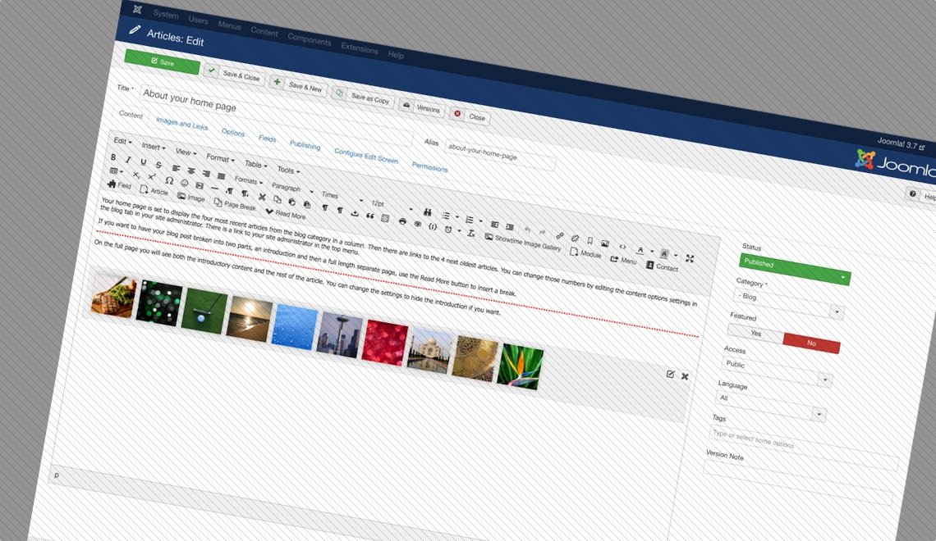936x541 pixels.
Task: Remove the gallery block X icon
Action: coord(685,376)
